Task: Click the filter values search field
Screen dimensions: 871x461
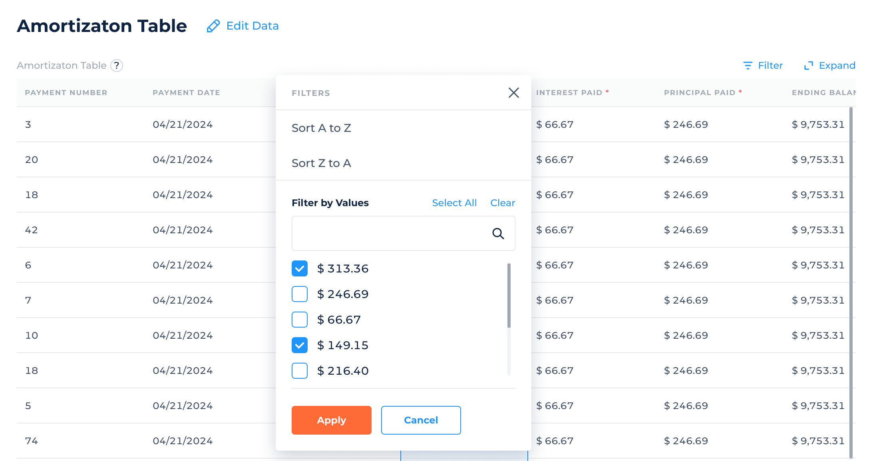Action: [390, 234]
